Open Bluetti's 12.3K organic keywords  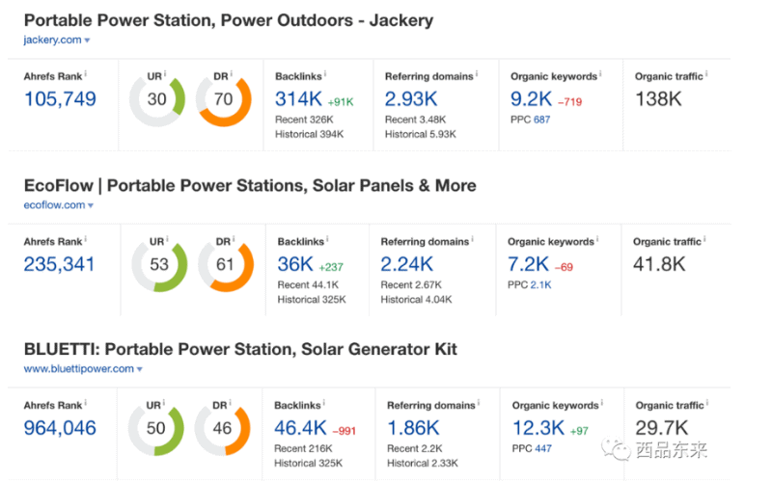point(538,428)
